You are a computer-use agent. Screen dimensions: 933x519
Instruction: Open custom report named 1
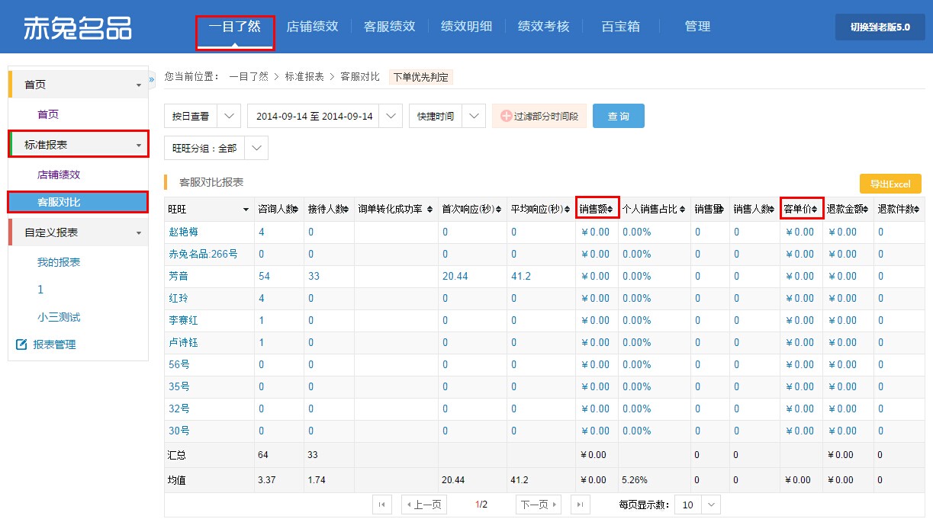(40, 290)
